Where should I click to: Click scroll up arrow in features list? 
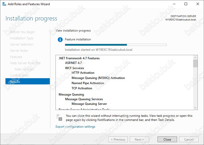click(x=195, y=57)
